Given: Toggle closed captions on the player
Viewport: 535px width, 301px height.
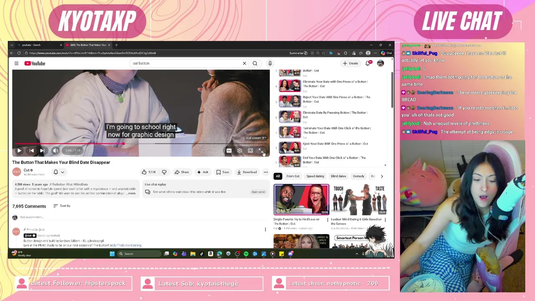Looking at the screenshot, I should click(229, 150).
